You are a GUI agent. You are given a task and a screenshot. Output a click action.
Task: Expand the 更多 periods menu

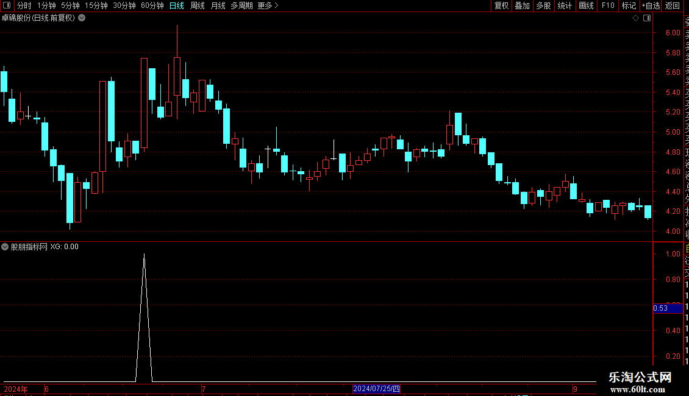coord(268,5)
